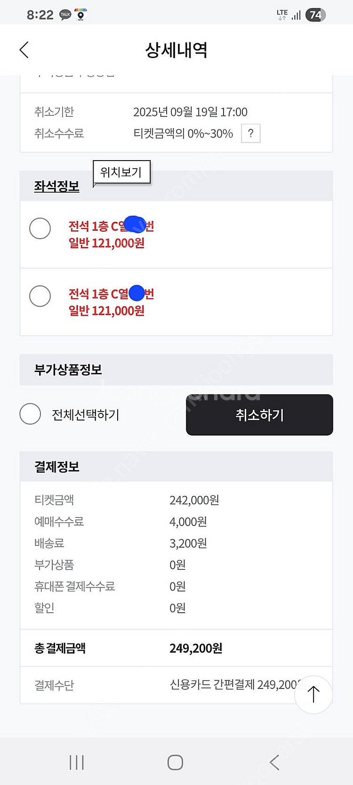Select first 전석 1층 C열 seat radio
This screenshot has width=353, height=785.
pos(40,228)
